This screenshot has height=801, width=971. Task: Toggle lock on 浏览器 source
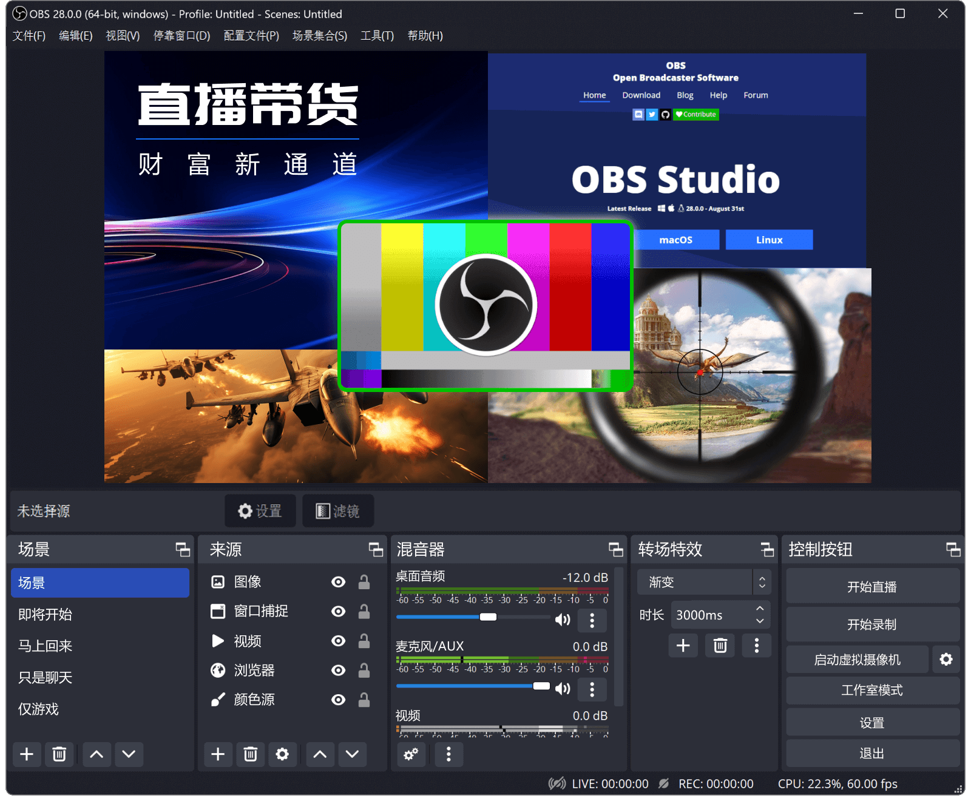[364, 670]
